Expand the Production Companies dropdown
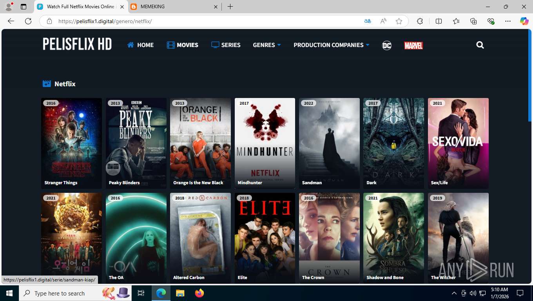 332,45
